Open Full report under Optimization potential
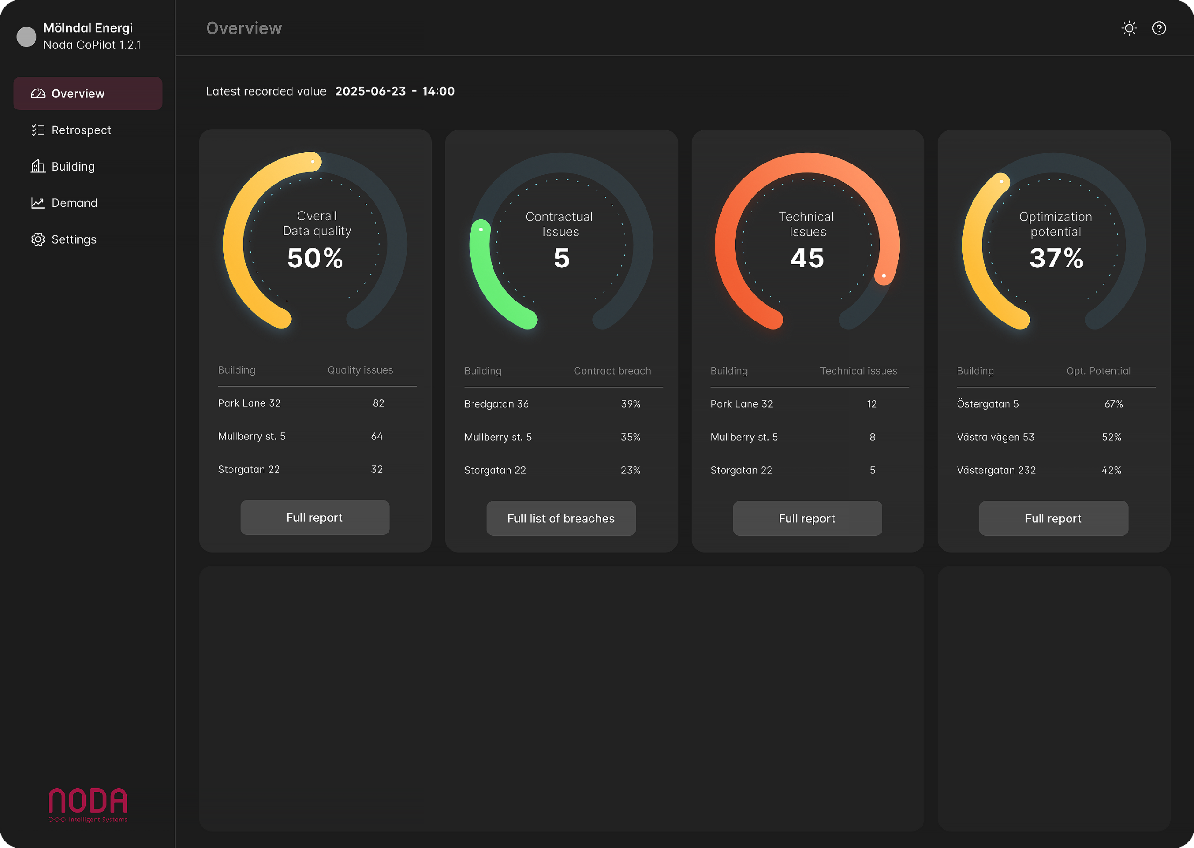Image resolution: width=1194 pixels, height=848 pixels. tap(1053, 519)
